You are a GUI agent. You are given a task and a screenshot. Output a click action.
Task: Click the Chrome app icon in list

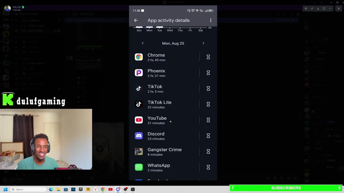tap(139, 57)
